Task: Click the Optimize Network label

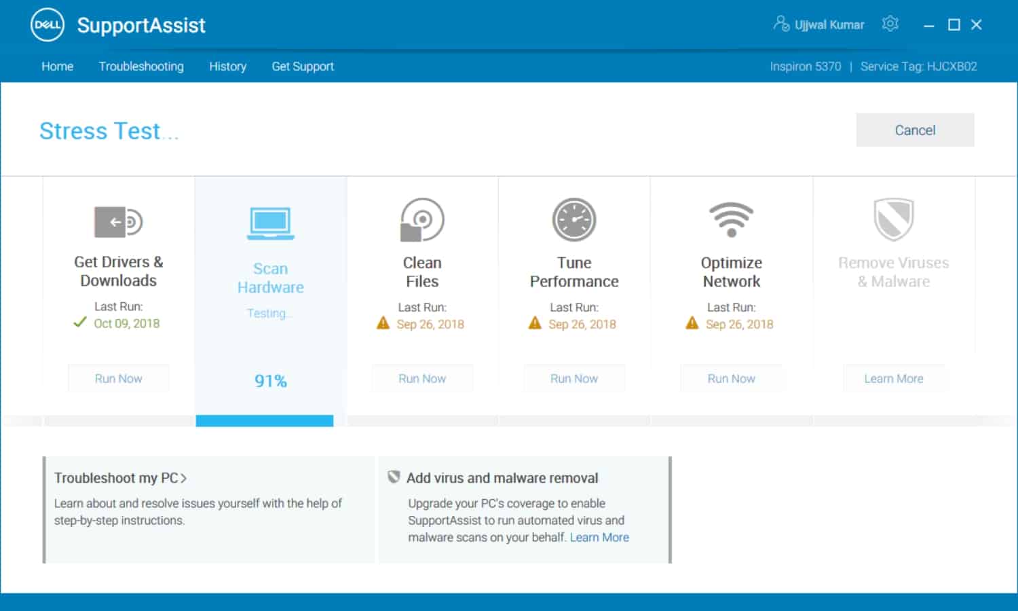Action: [732, 272]
